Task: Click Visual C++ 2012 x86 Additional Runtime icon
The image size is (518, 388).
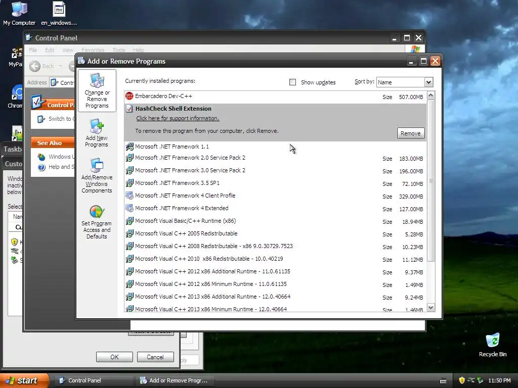Action: [129, 271]
